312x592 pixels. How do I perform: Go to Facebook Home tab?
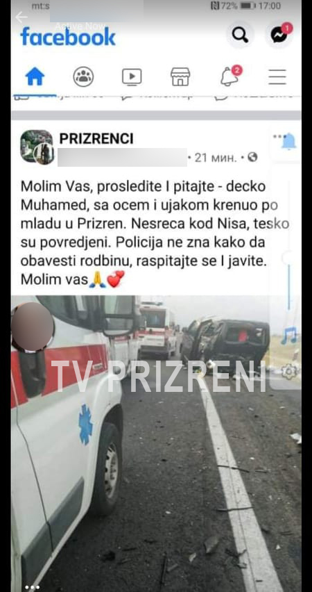(35, 76)
